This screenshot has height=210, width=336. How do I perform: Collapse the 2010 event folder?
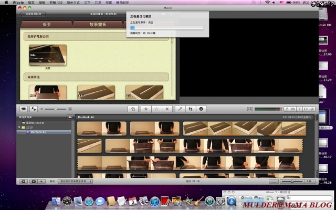(x=19, y=127)
